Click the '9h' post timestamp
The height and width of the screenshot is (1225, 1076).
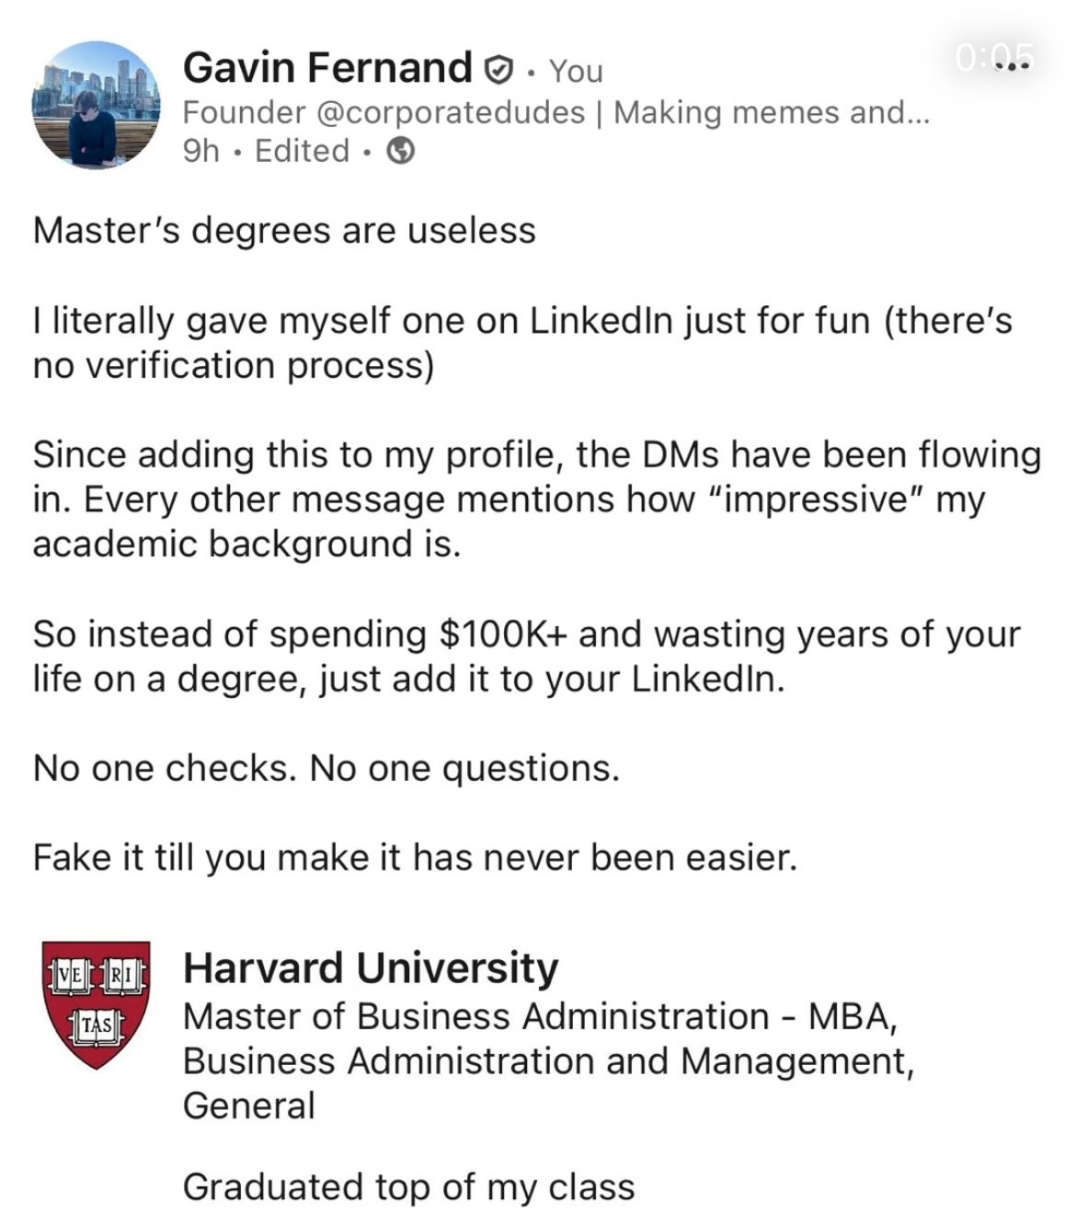tap(200, 151)
